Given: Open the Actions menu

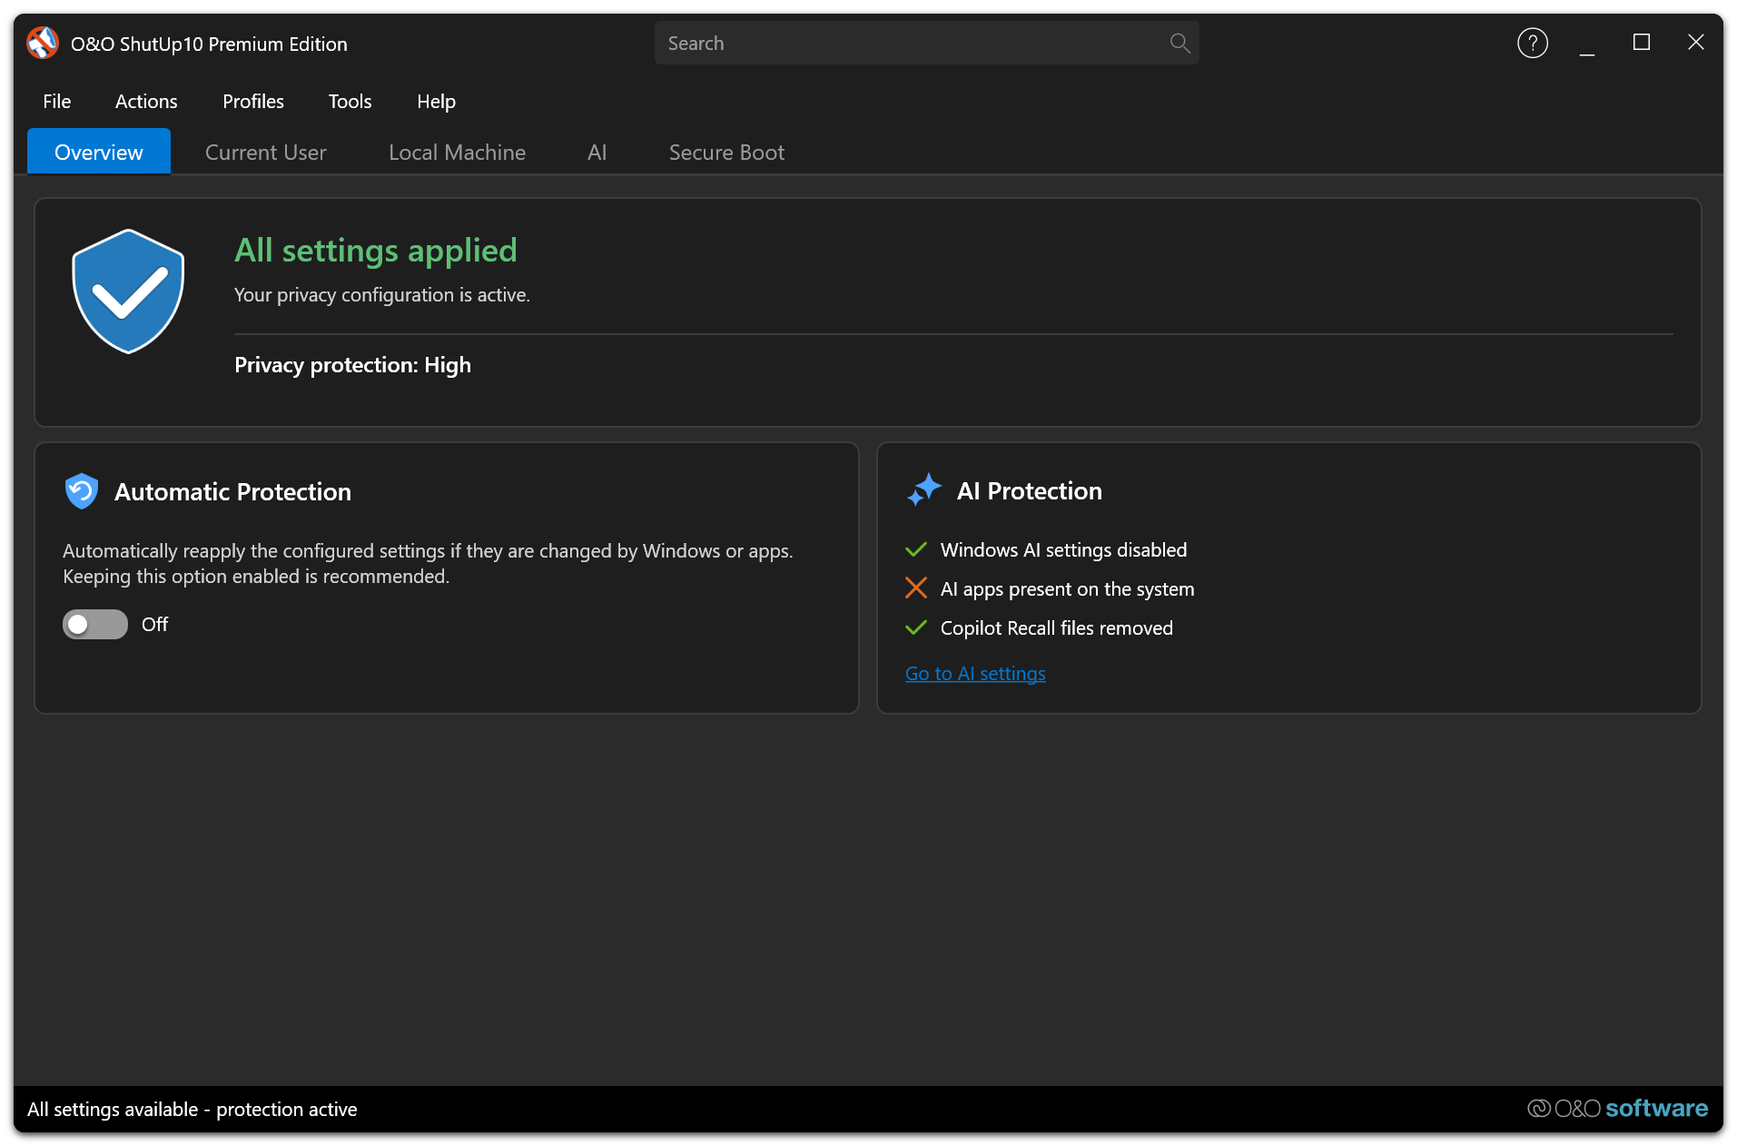Looking at the screenshot, I should coord(146,101).
